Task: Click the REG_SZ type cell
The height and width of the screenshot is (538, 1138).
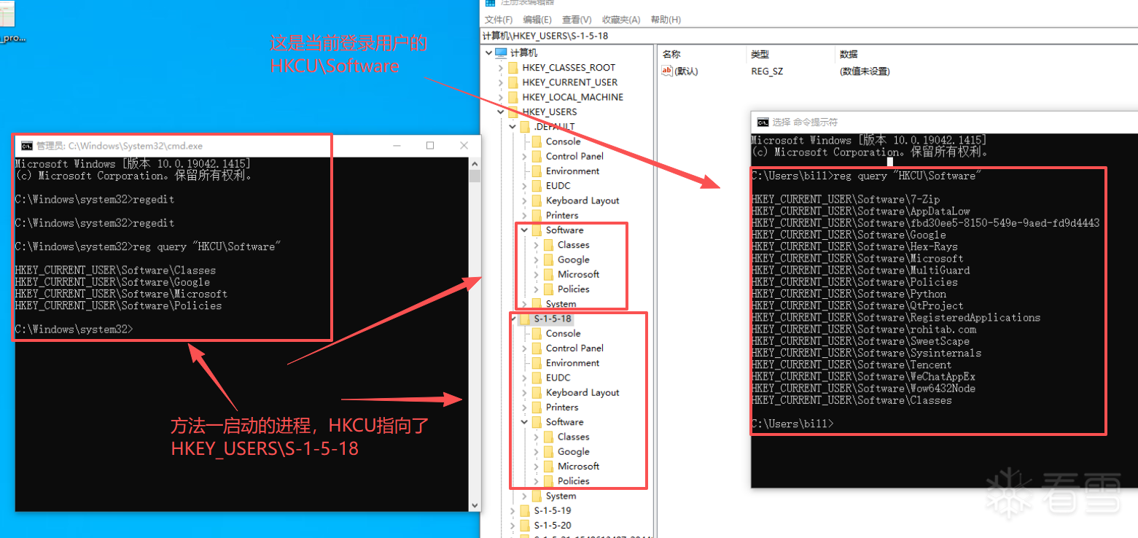Action: 767,71
